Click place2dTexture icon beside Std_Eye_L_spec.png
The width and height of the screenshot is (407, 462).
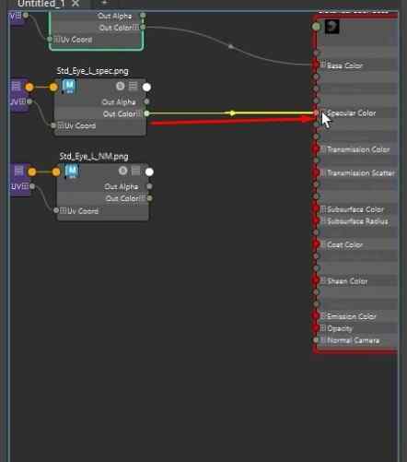pyautogui.click(x=16, y=86)
